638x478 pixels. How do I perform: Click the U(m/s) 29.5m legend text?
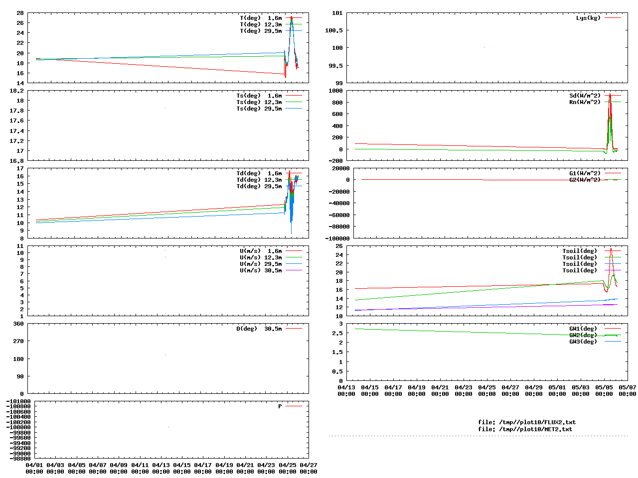click(x=261, y=264)
